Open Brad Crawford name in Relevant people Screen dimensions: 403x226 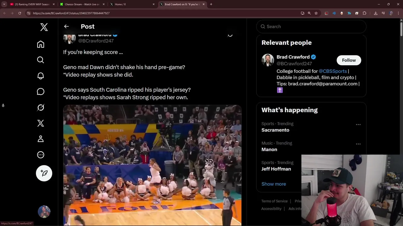pos(293,57)
